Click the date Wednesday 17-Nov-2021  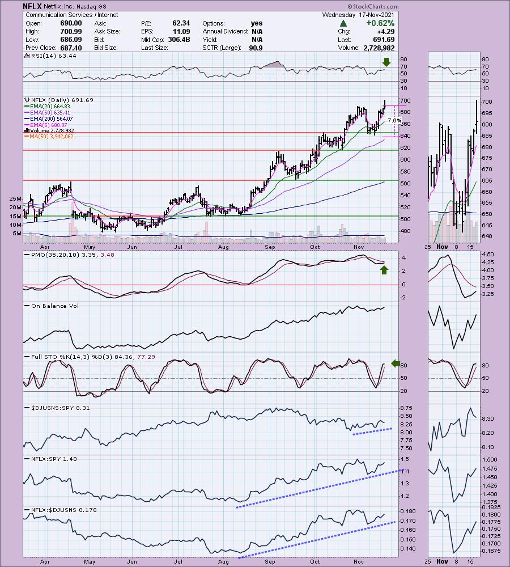[358, 15]
